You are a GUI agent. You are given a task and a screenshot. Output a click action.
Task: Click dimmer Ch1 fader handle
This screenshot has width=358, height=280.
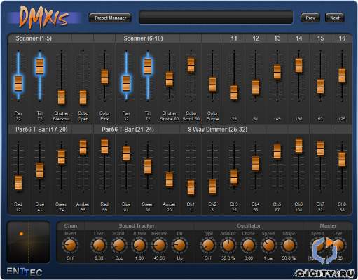point(191,187)
